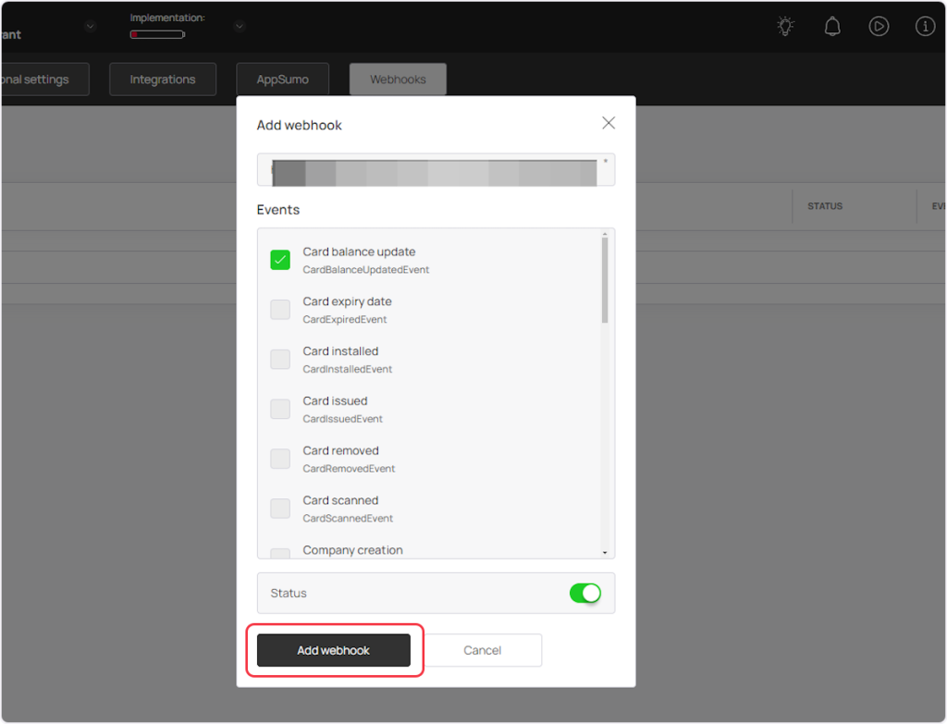This screenshot has width=947, height=724.
Task: Open the info circle icon
Action: coord(925,26)
